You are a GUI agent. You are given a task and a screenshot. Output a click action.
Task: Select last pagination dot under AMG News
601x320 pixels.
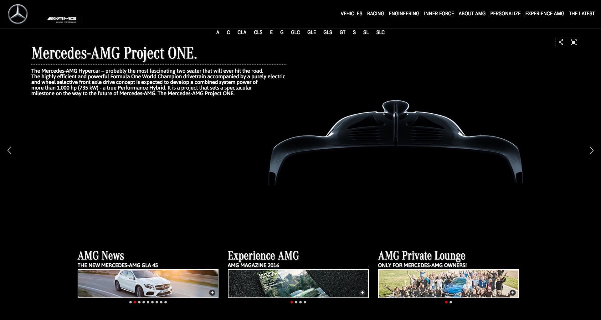click(166, 302)
